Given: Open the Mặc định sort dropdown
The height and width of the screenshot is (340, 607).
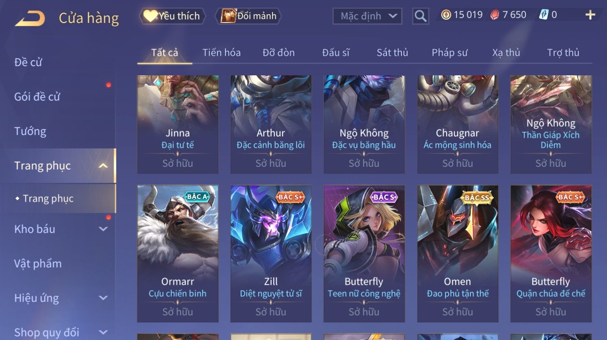Looking at the screenshot, I should (x=367, y=16).
